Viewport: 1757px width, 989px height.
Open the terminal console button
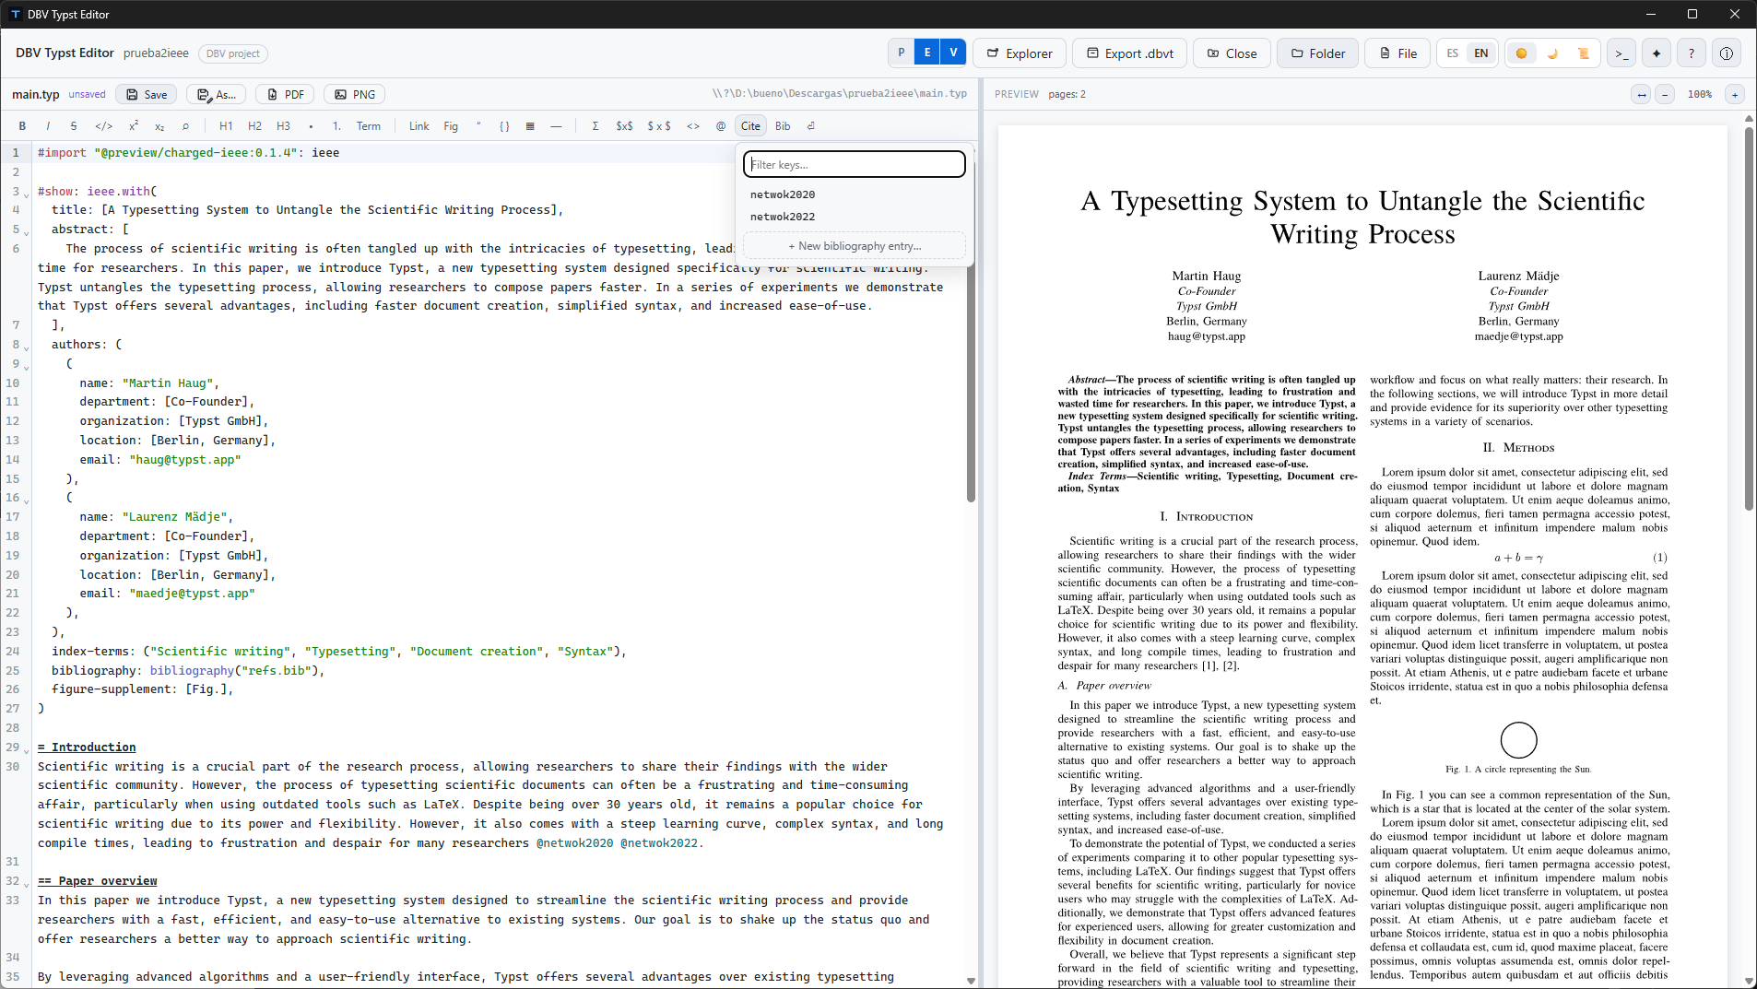(1621, 53)
